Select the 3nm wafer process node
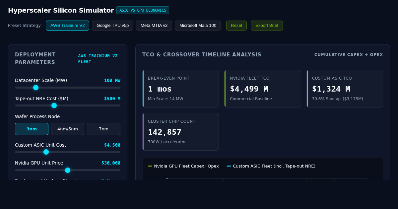 click(32, 129)
